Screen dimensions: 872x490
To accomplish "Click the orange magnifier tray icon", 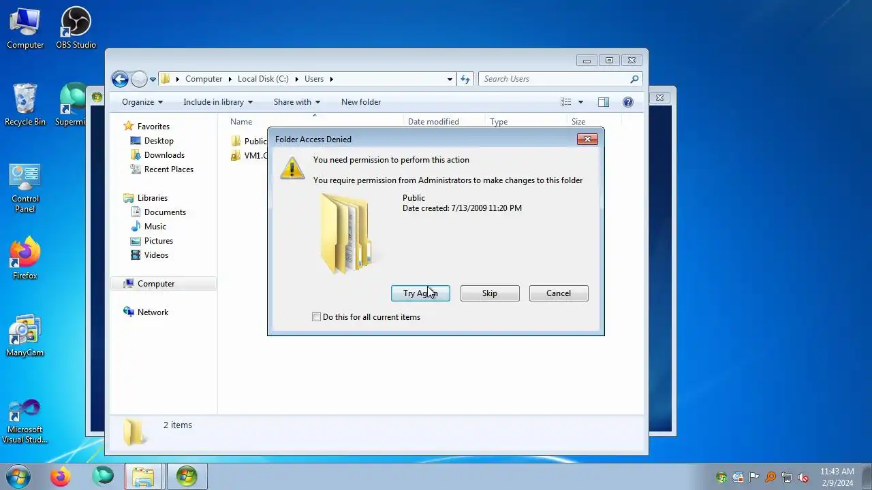I will 770,477.
